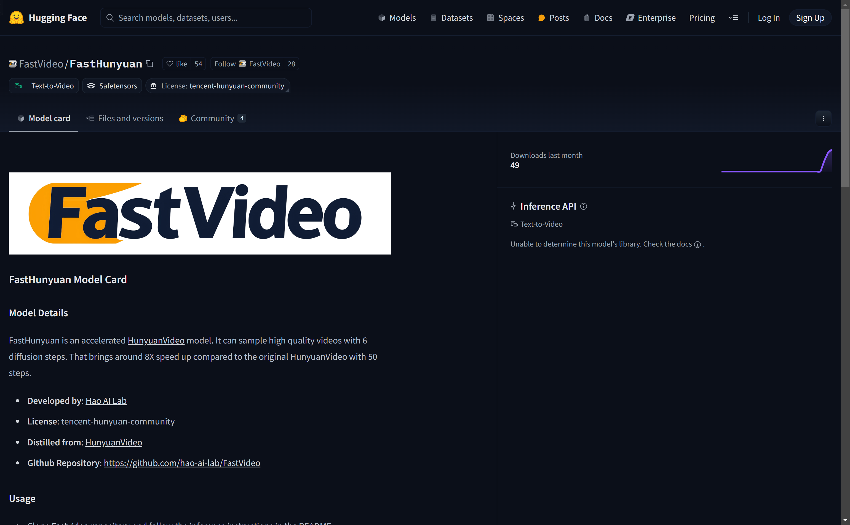
Task: Click Text-to-Video under Inference API
Action: [x=536, y=224]
